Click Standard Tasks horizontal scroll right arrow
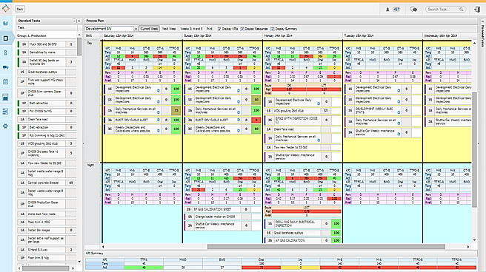Image resolution: width=486 pixels, height=272 pixels. coord(73,268)
